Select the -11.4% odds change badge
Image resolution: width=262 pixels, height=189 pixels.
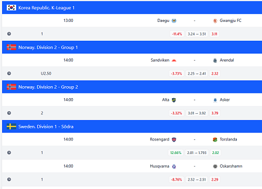(177, 34)
